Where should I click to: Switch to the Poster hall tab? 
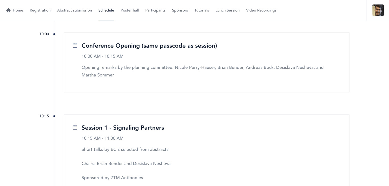pos(130,10)
